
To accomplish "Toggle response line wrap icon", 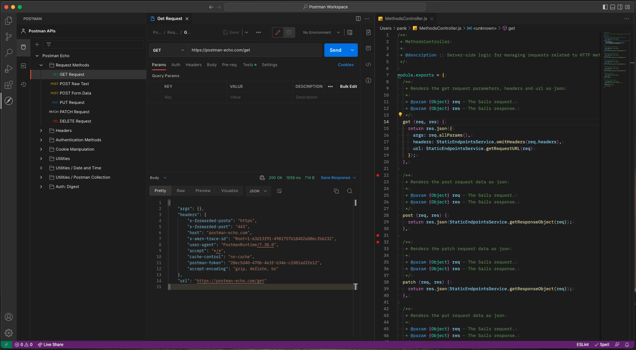I will pyautogui.click(x=280, y=191).
